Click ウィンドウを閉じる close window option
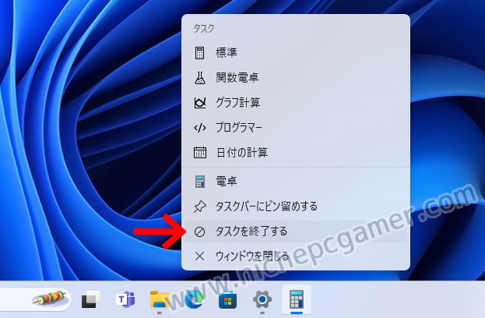The width and height of the screenshot is (485, 318). (296, 256)
